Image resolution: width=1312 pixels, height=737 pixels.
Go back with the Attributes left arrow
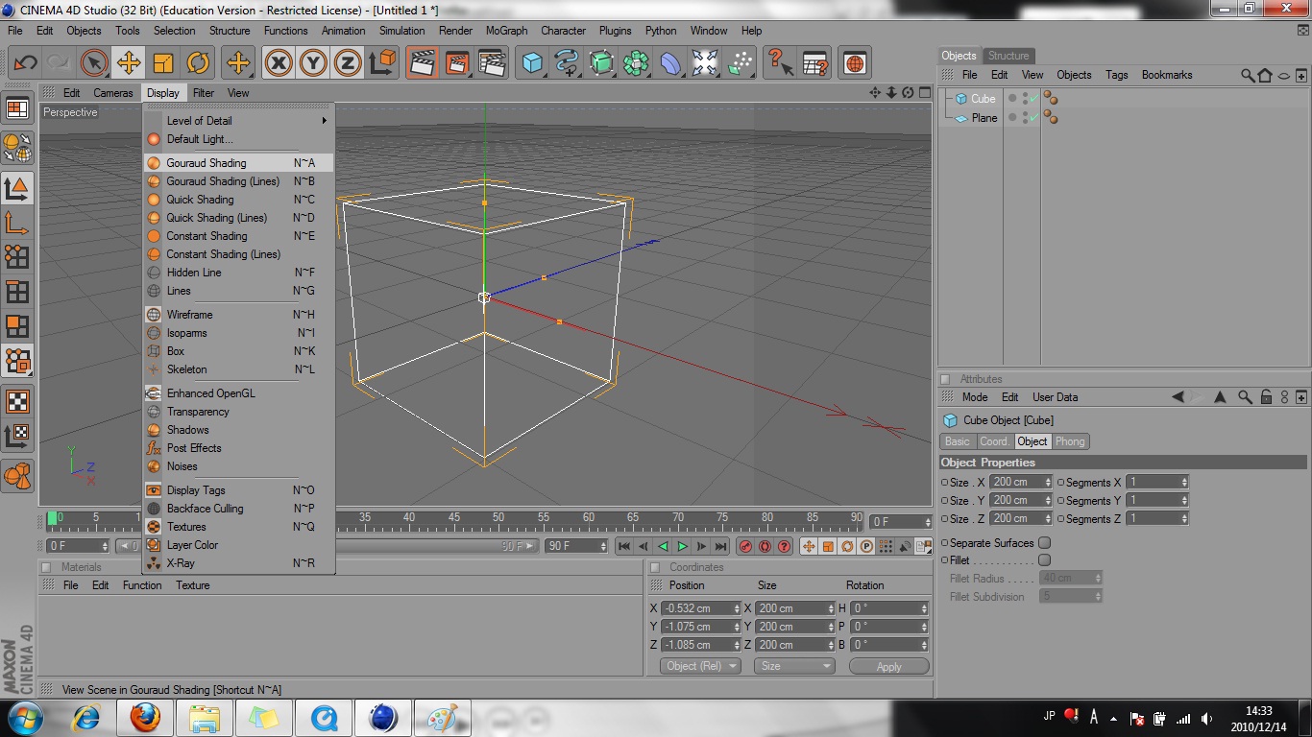tap(1178, 397)
